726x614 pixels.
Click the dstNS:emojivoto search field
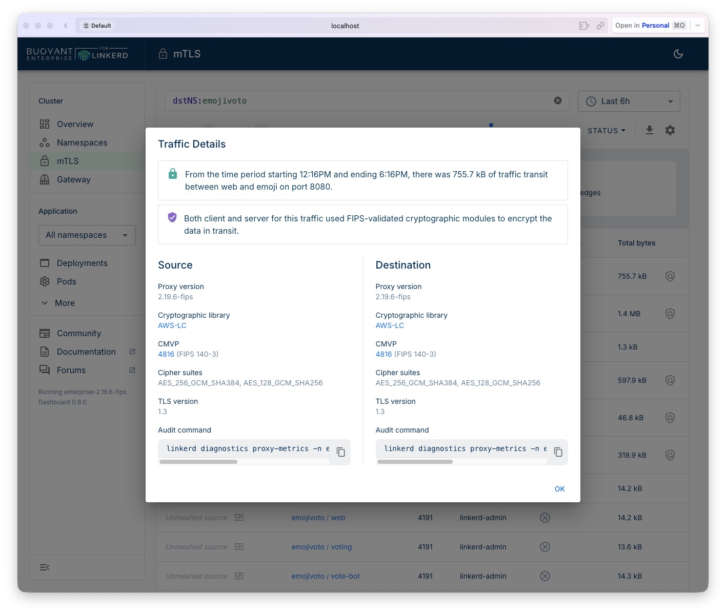click(359, 101)
